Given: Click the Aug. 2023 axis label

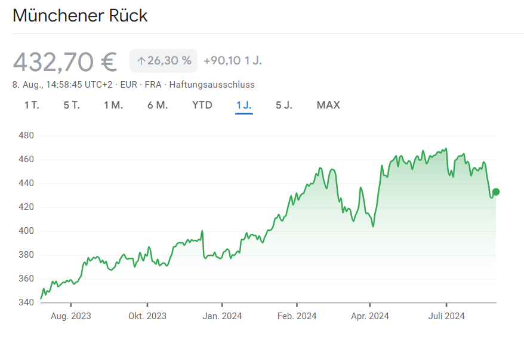Looking at the screenshot, I should coord(71,316).
